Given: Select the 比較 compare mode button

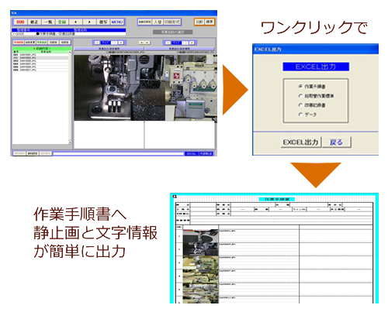Looking at the screenshot, I should [x=199, y=22].
